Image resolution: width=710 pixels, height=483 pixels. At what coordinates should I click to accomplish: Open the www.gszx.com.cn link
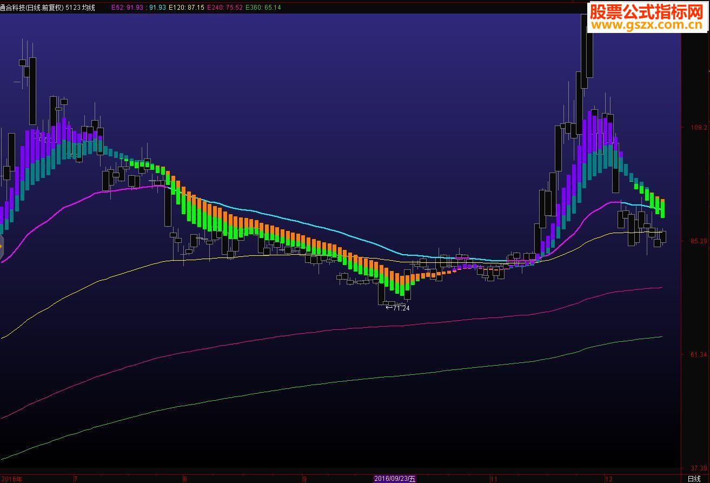pos(646,26)
